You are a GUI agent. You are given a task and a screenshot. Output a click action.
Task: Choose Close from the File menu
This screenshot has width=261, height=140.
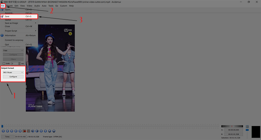[19, 26]
